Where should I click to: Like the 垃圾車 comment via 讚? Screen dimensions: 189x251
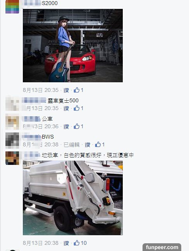tap(66, 243)
